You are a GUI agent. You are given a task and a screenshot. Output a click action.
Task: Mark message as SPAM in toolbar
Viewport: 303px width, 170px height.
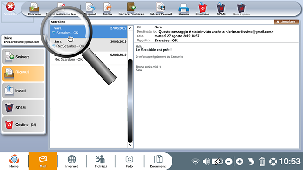coord(221,9)
